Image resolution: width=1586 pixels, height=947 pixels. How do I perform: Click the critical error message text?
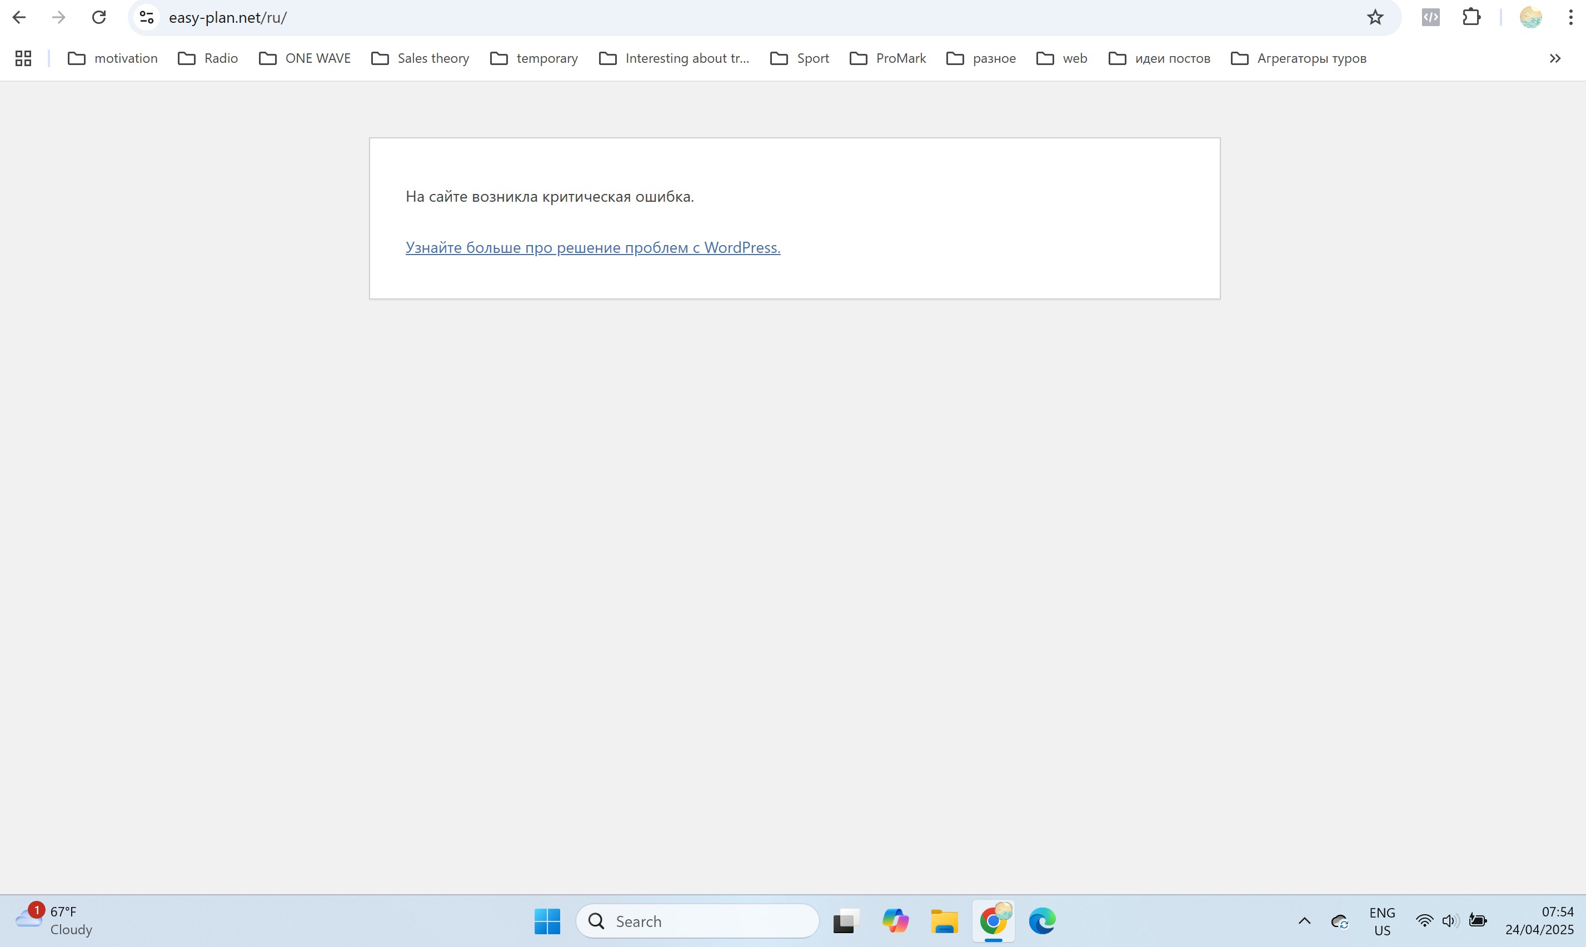pyautogui.click(x=549, y=197)
